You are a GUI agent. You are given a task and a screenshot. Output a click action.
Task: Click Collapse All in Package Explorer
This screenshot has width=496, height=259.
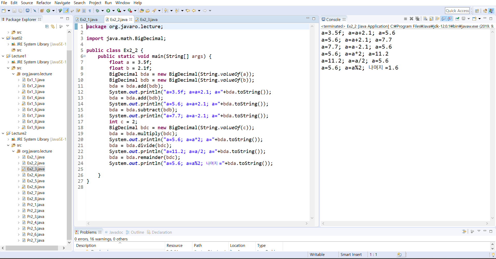point(47,26)
